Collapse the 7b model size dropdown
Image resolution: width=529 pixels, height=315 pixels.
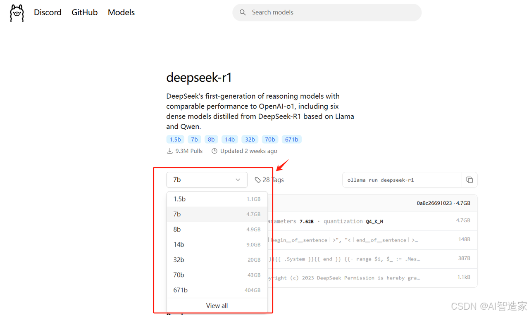pyautogui.click(x=207, y=180)
